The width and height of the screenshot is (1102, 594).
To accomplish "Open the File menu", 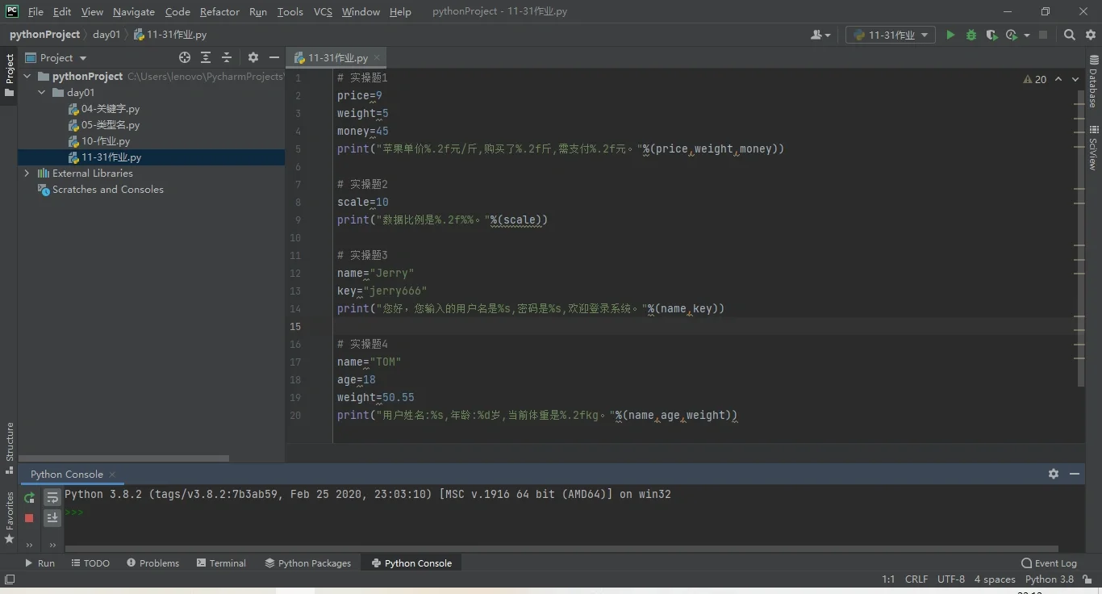I will (35, 11).
